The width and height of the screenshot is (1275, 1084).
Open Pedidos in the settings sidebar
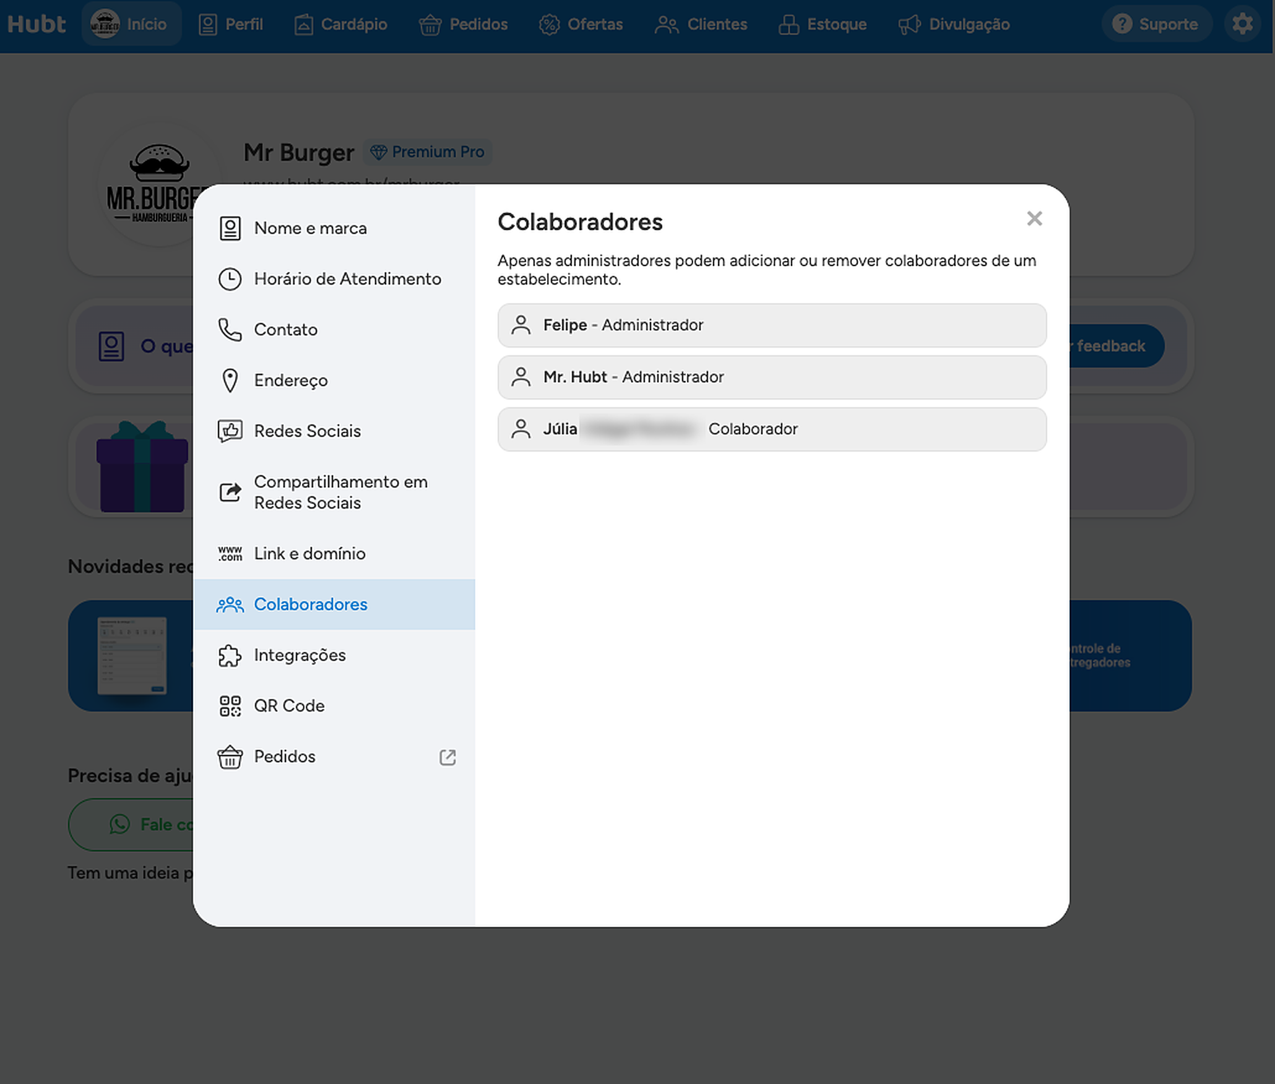coord(334,757)
